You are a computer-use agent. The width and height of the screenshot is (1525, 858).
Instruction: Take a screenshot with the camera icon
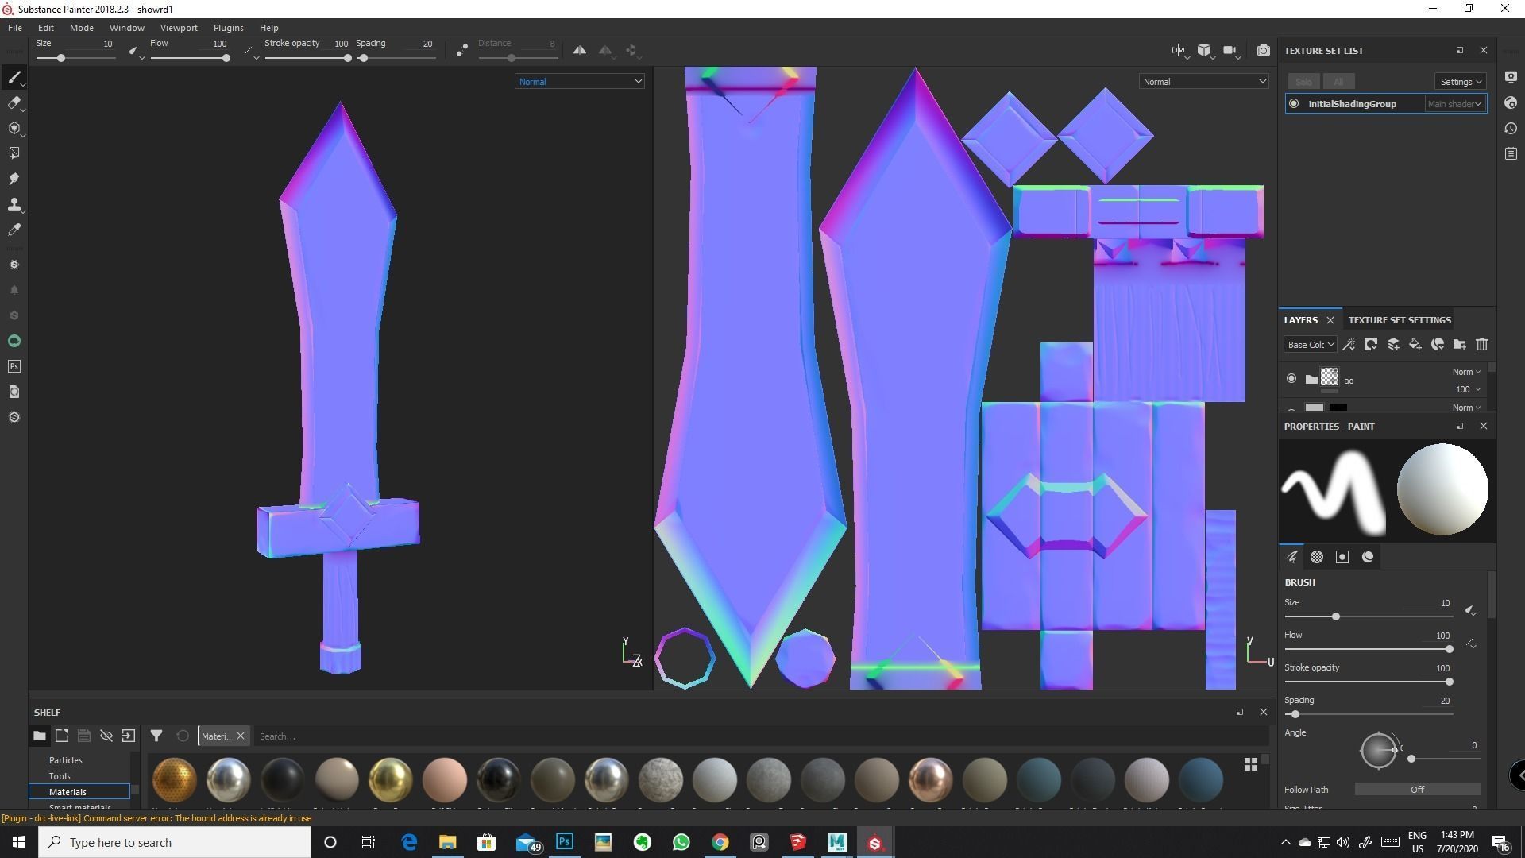(1264, 49)
